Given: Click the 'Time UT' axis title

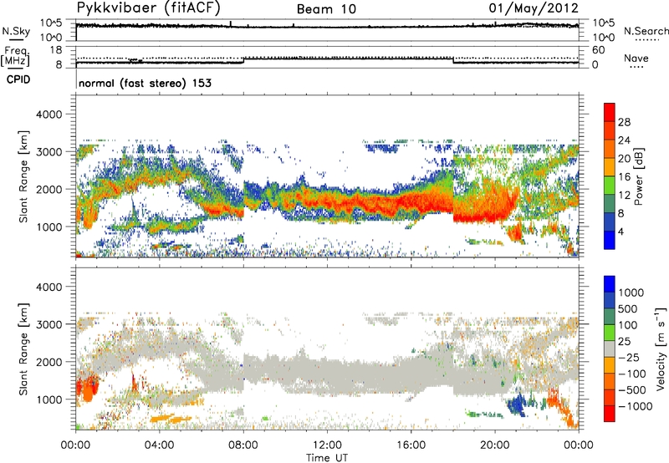Looking at the screenshot, I should 327,458.
